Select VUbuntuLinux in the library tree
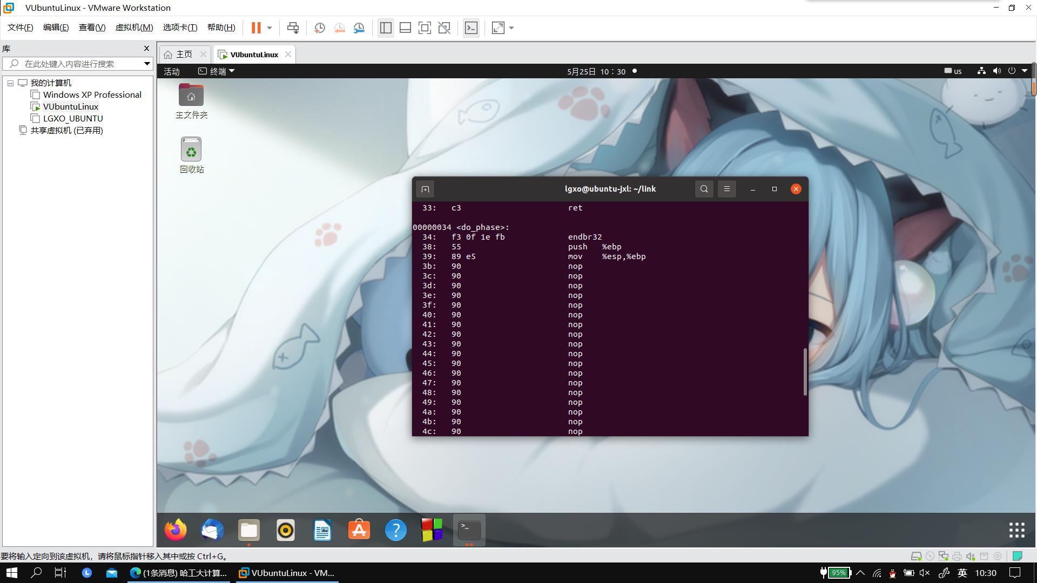The width and height of the screenshot is (1037, 583). tap(70, 107)
